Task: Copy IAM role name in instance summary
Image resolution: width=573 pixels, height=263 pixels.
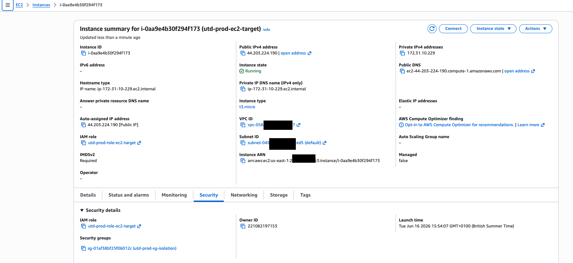Action: coord(84,143)
